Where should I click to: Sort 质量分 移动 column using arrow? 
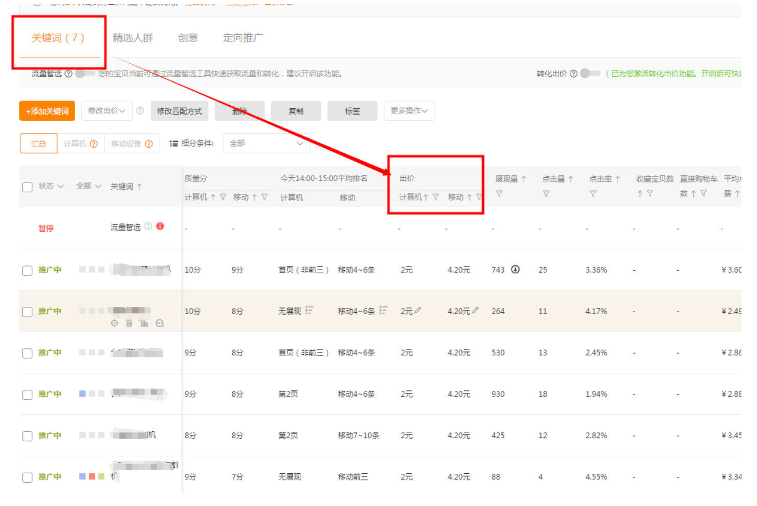255,197
